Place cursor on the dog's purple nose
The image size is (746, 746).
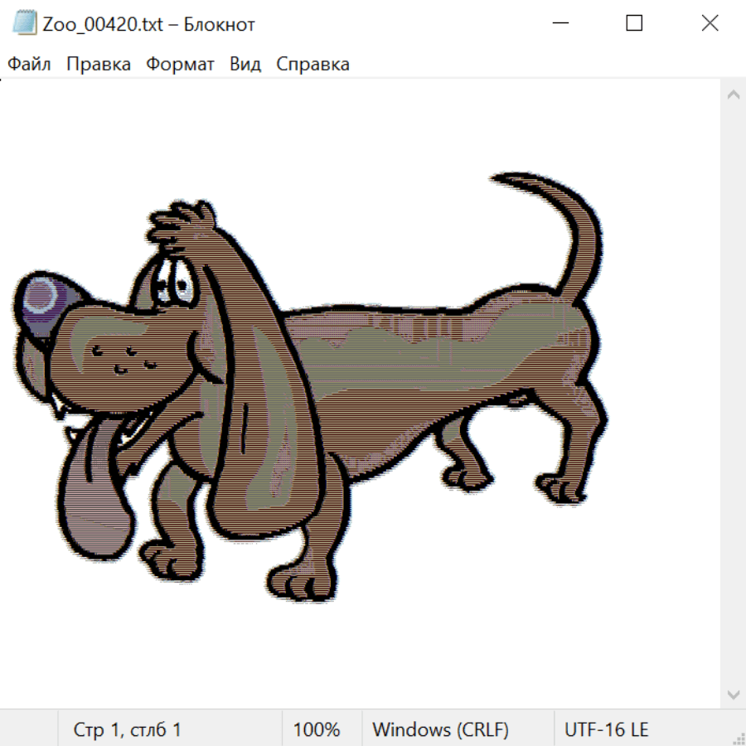tap(41, 298)
